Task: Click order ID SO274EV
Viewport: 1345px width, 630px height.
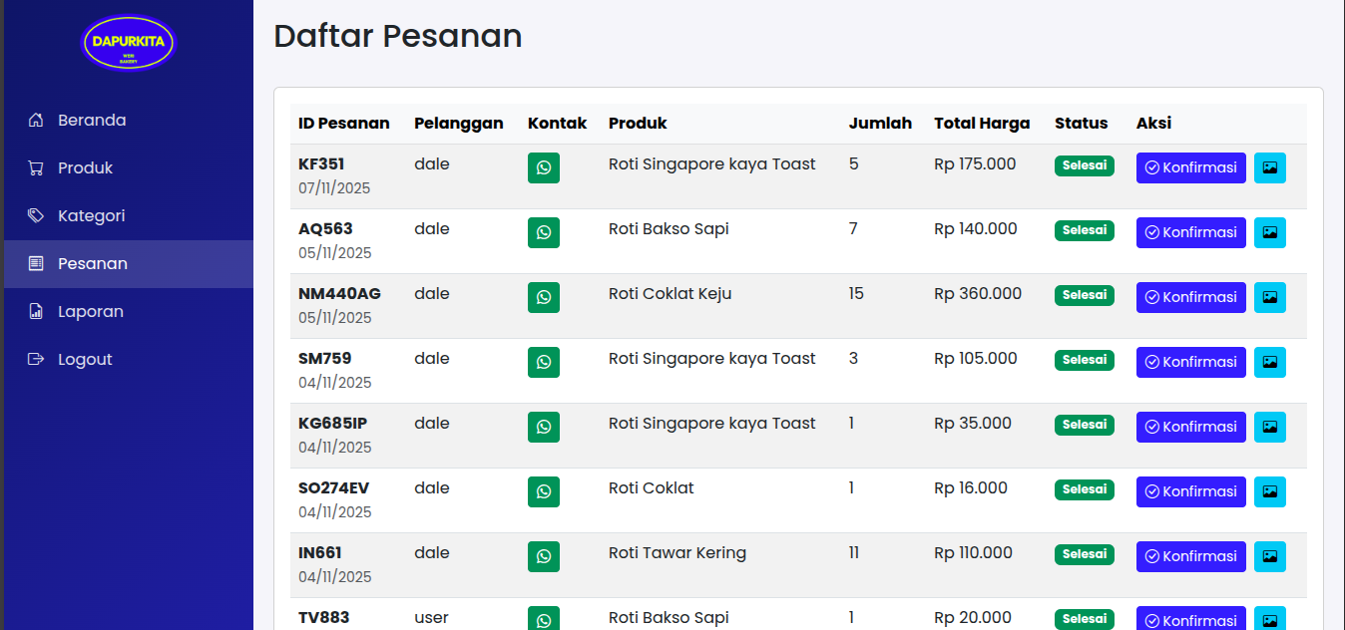Action: pyautogui.click(x=334, y=488)
